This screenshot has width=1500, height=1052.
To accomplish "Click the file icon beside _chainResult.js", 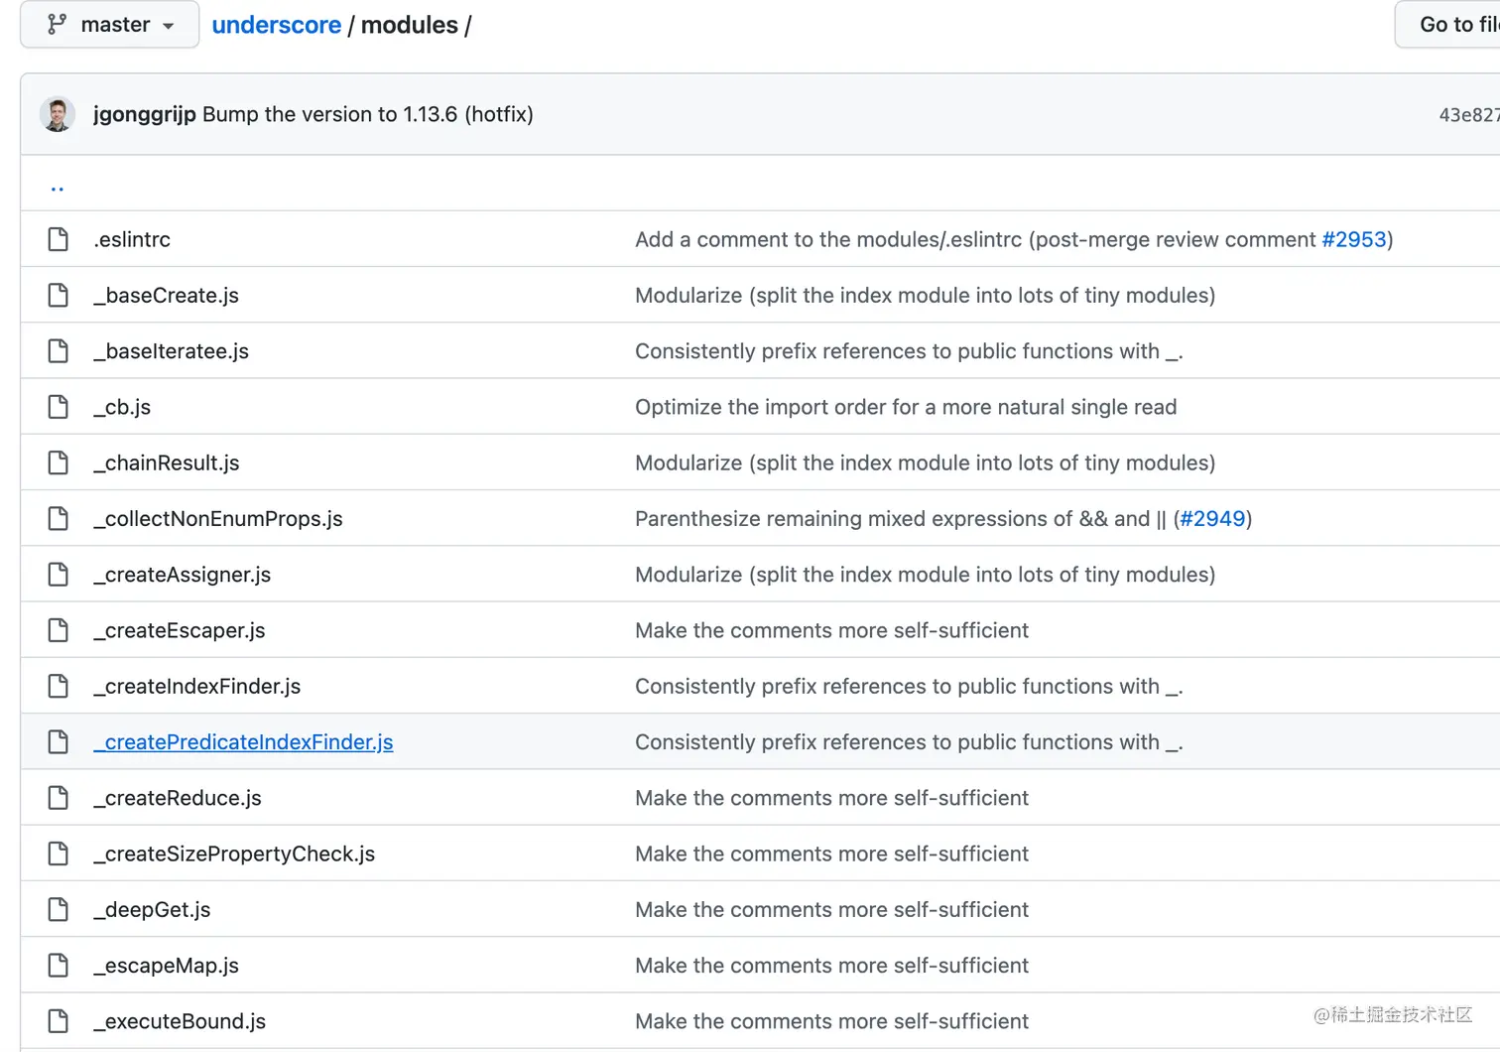I will click(x=59, y=462).
